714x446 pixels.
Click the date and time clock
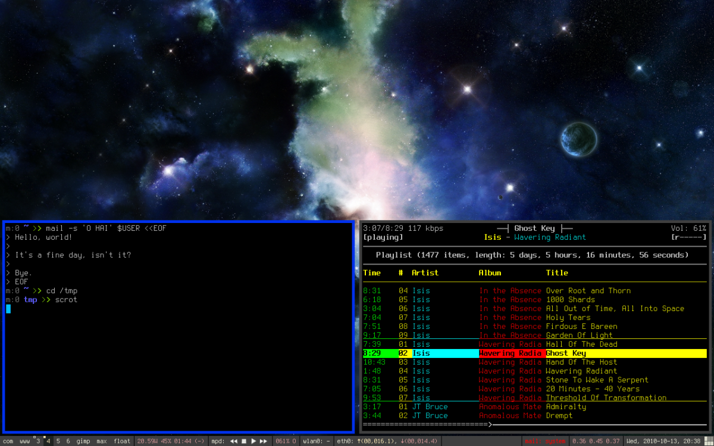669,441
